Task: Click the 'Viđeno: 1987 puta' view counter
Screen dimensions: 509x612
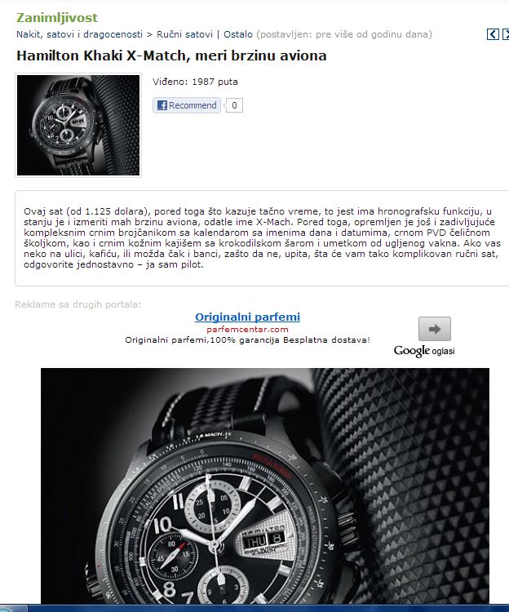Action: pos(195,82)
